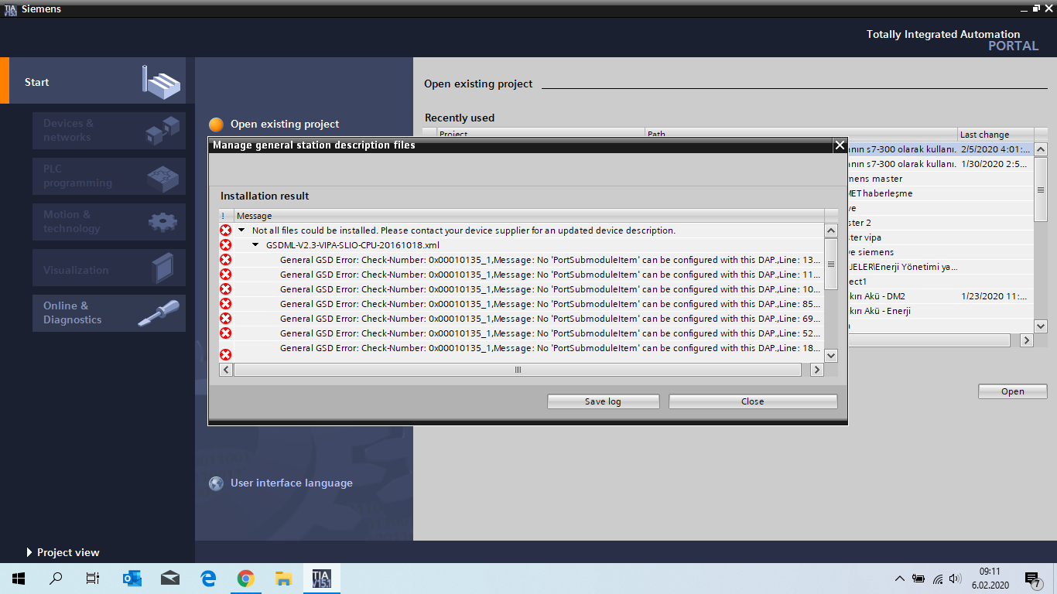Open the Windows Start menu
Image resolution: width=1057 pixels, height=594 pixels.
[x=19, y=579]
